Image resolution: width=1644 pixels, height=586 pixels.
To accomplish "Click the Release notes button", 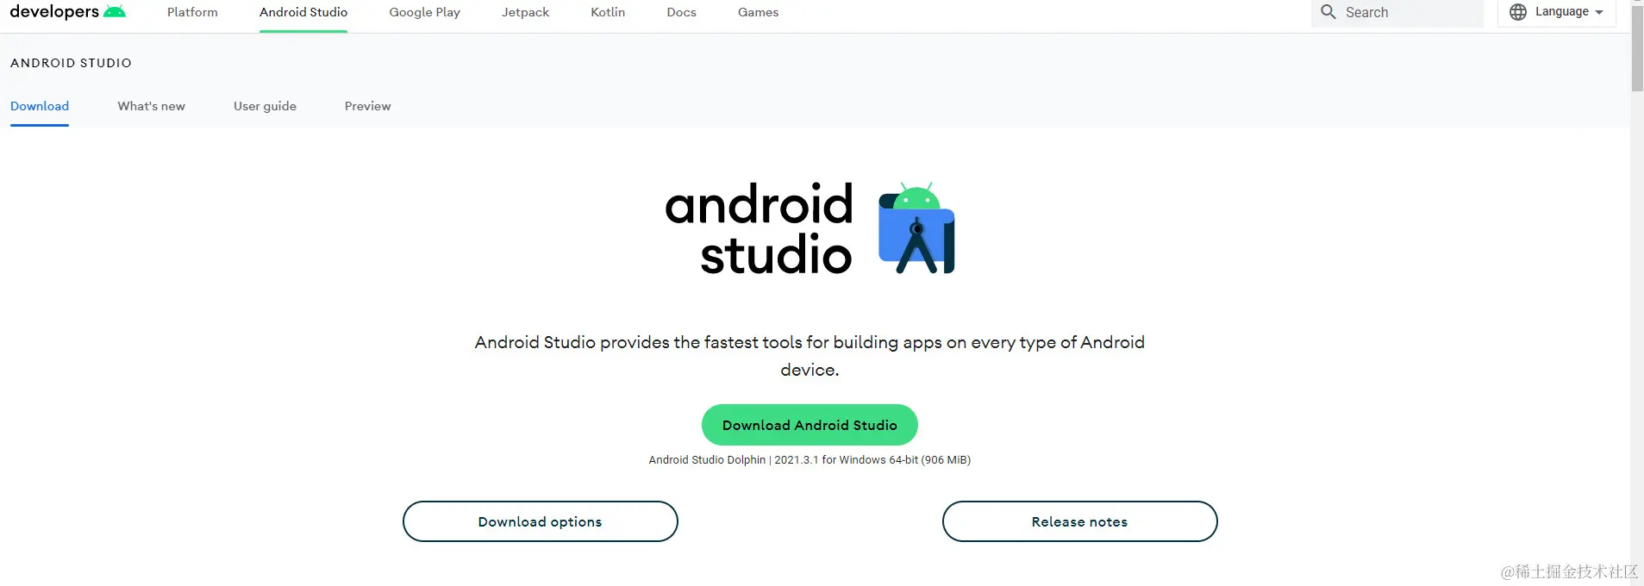I will pyautogui.click(x=1079, y=521).
